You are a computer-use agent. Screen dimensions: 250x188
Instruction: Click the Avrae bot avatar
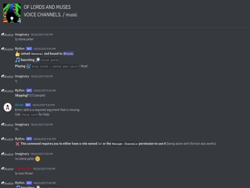[7, 107]
